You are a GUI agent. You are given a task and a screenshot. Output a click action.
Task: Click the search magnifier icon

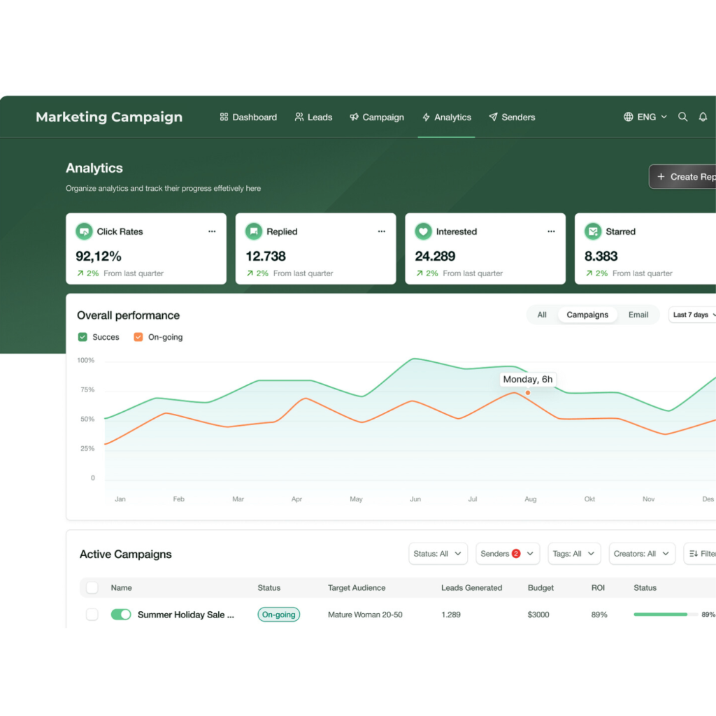coord(682,117)
